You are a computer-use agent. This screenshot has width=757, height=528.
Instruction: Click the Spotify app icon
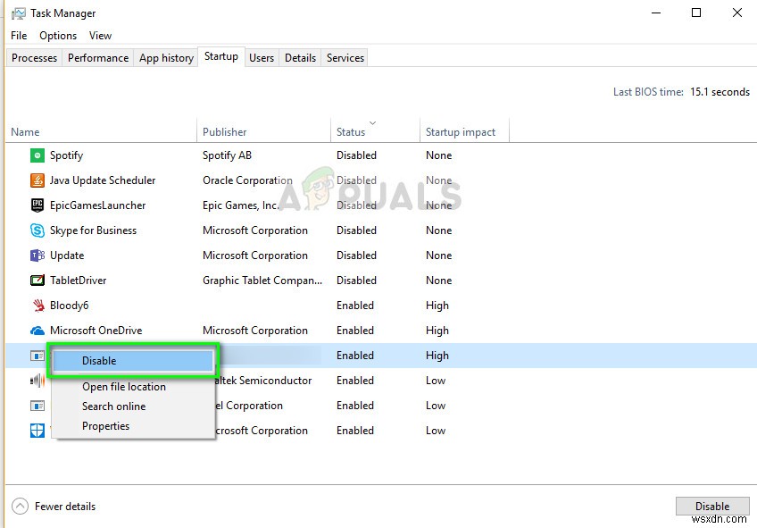coord(37,155)
